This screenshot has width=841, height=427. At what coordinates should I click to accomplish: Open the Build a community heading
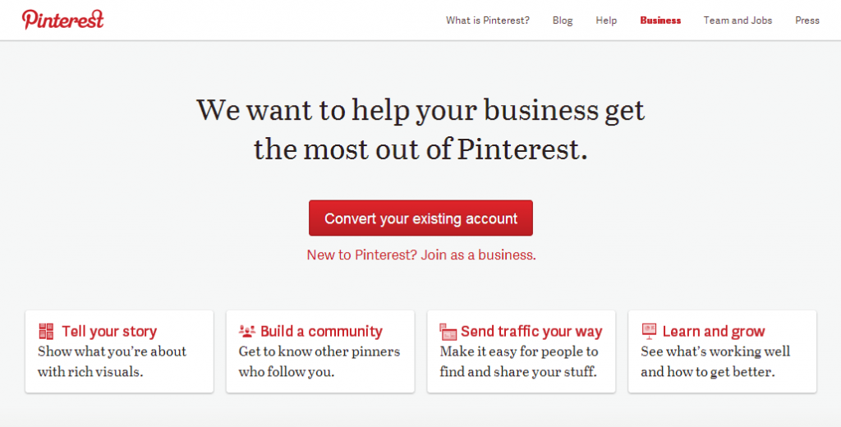click(x=321, y=332)
